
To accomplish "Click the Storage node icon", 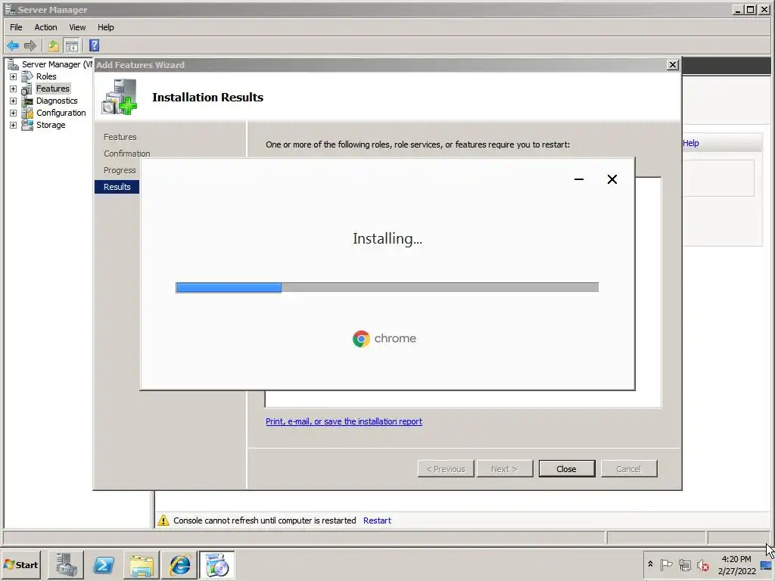I will coord(27,125).
